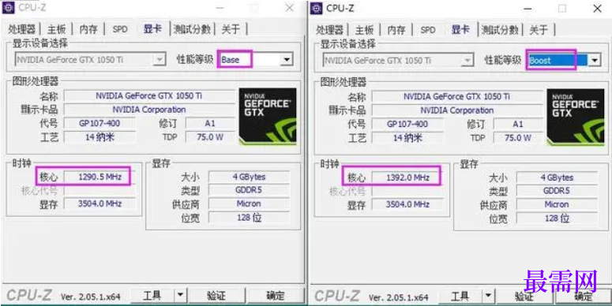Click GDDR5 memory type in right window
The width and height of the screenshot is (612, 306).
tap(557, 191)
